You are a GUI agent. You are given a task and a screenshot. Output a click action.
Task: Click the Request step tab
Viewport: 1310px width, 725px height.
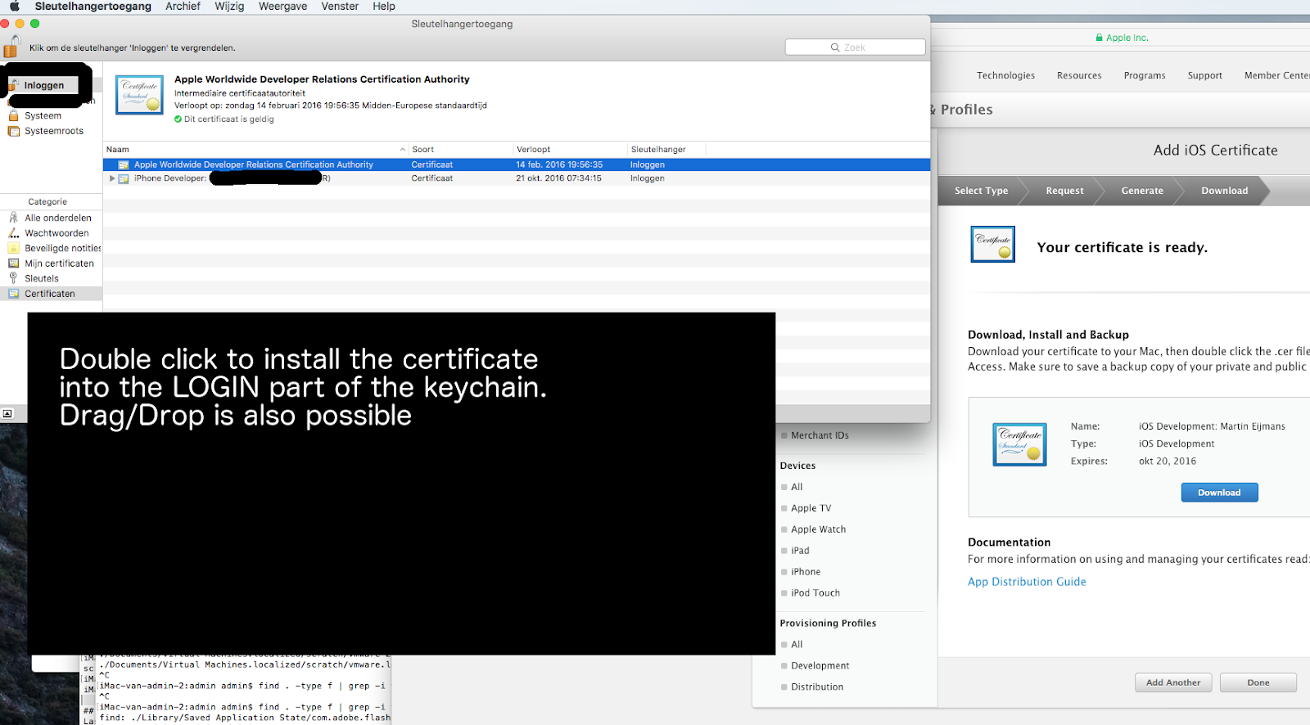(1064, 191)
